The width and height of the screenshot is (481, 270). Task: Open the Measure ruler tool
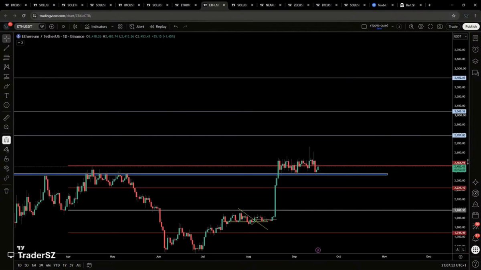[x=6, y=118]
